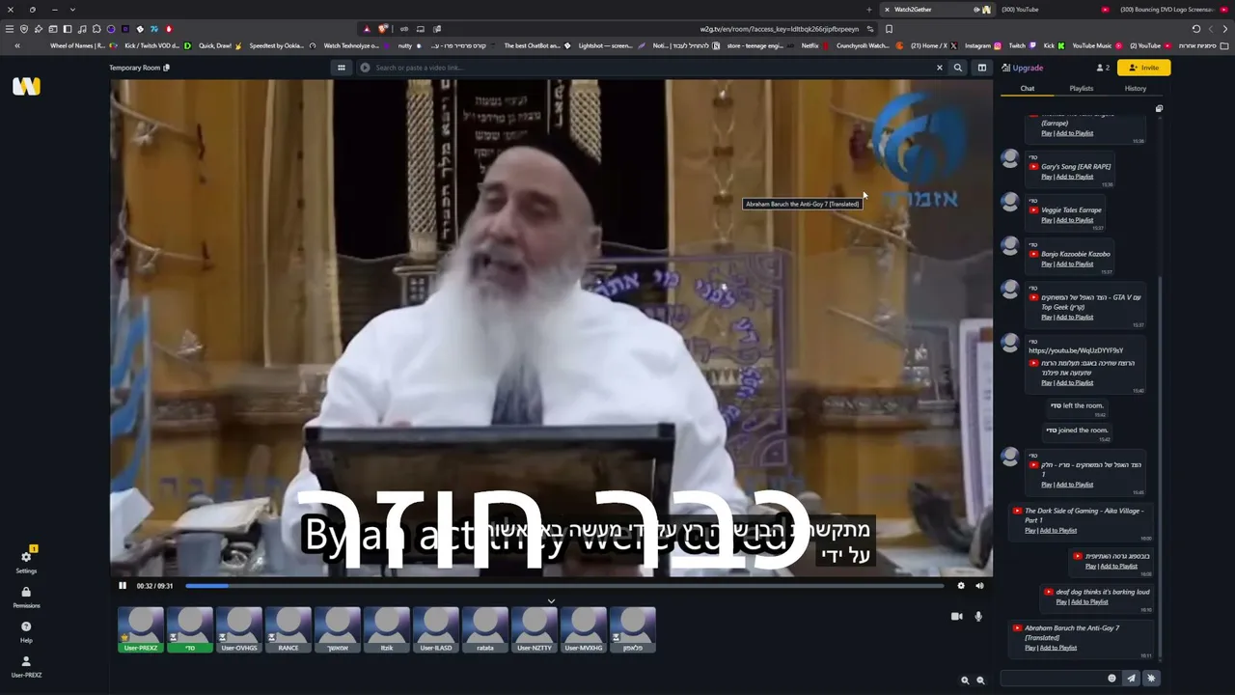Copy the Temporary Room link icon
Image resolution: width=1235 pixels, height=695 pixels.
pos(167,68)
